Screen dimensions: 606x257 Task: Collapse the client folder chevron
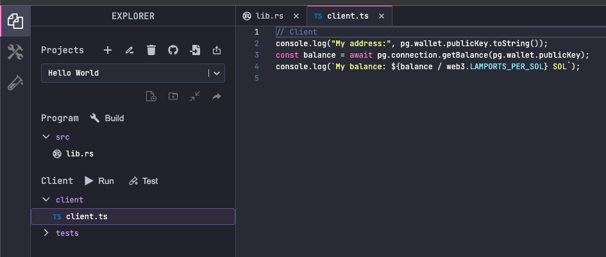[46, 200]
